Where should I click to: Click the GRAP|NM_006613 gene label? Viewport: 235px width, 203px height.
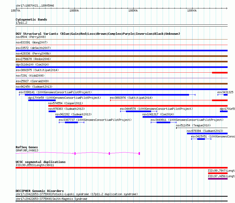click(27, 151)
